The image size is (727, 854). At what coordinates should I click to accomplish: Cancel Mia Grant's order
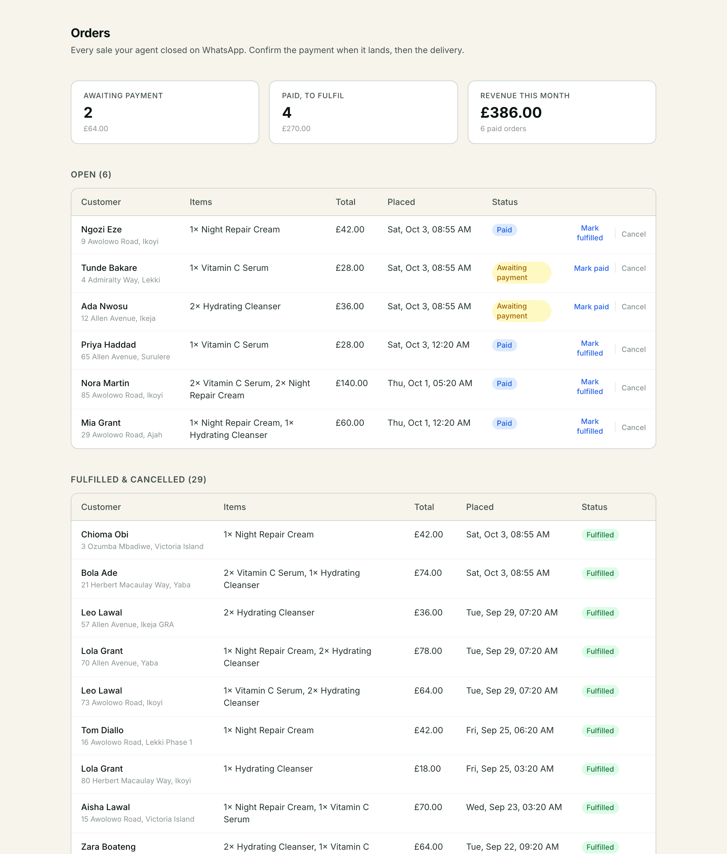click(x=633, y=427)
